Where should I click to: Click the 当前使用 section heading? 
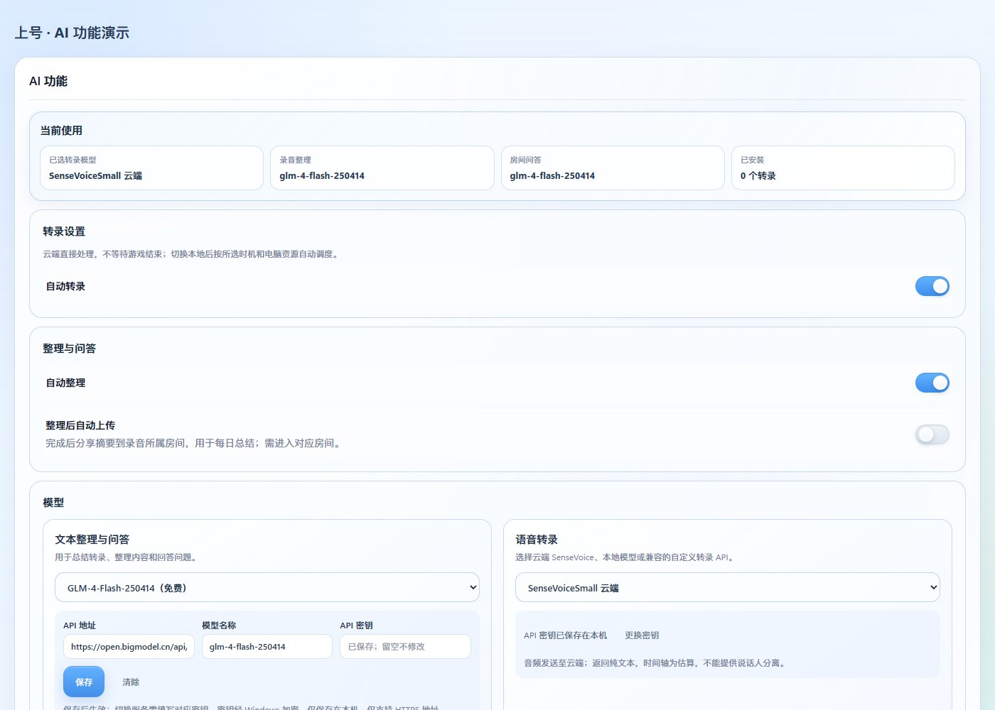(61, 130)
